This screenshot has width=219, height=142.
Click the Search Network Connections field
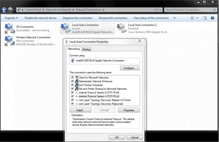tap(189, 10)
